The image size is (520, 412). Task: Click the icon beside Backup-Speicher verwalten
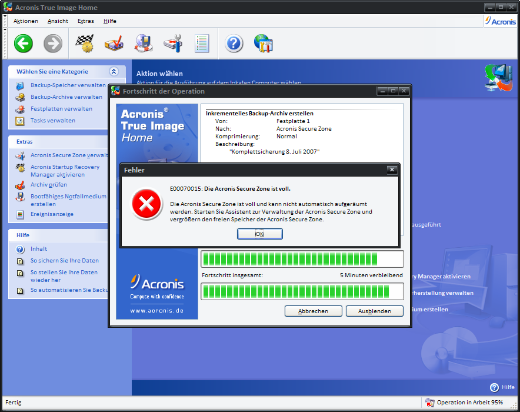pyautogui.click(x=20, y=85)
